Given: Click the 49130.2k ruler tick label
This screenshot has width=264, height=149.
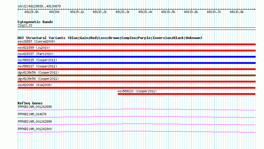Looking at the screenshot, I should pos(100,12).
